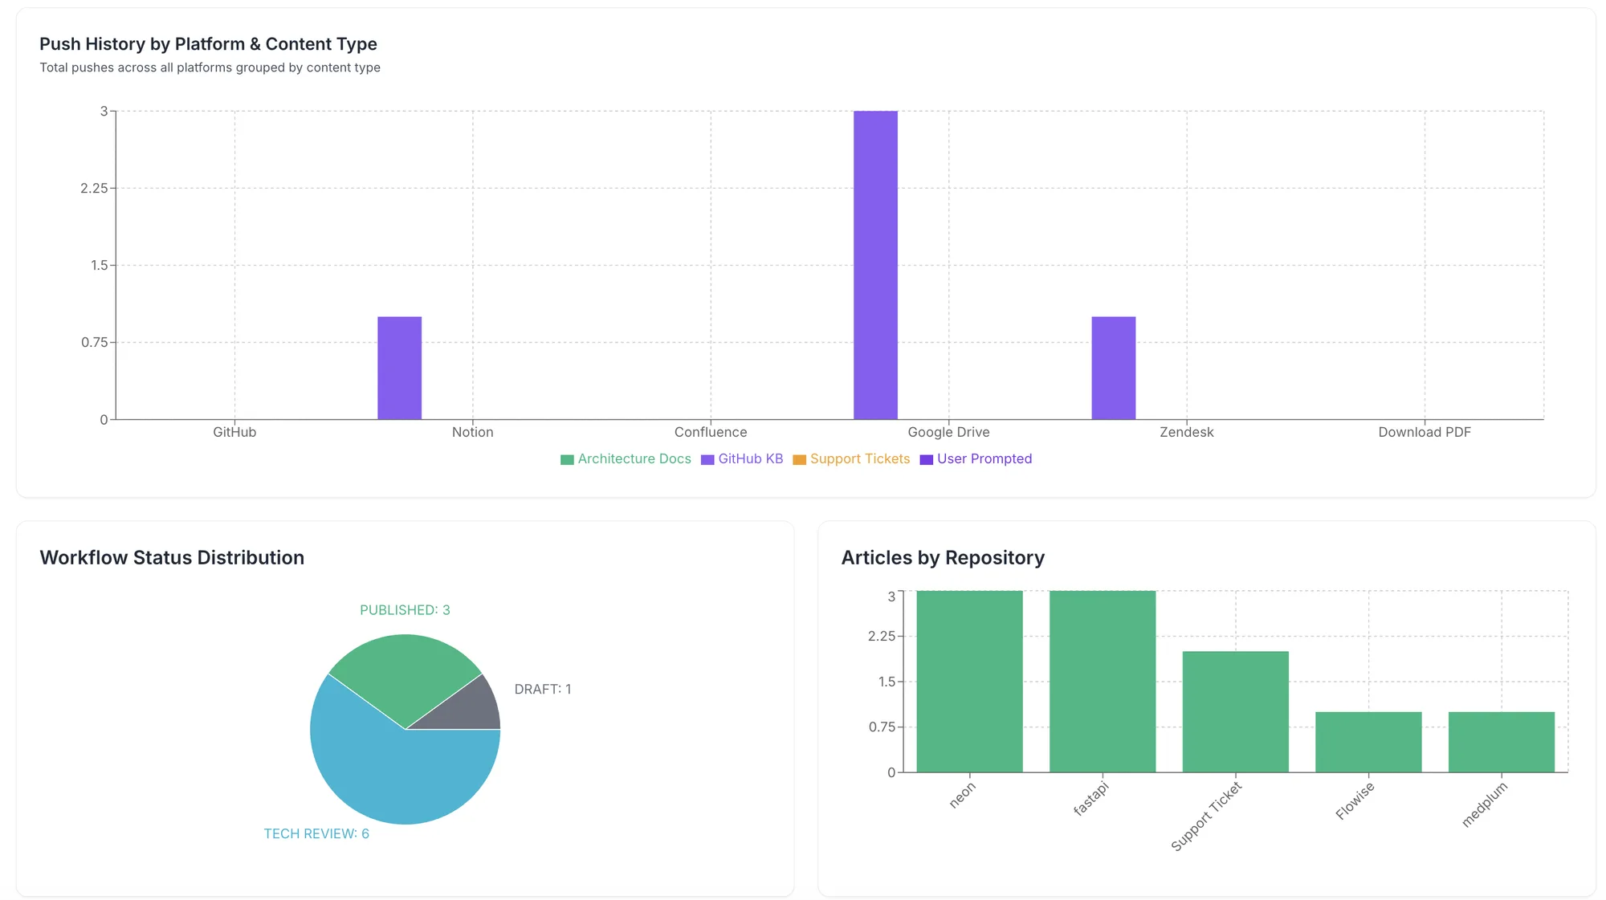Click the medplum x-axis label

tap(1485, 804)
